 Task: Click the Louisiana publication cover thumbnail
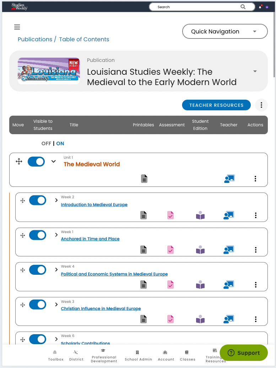(x=49, y=71)
